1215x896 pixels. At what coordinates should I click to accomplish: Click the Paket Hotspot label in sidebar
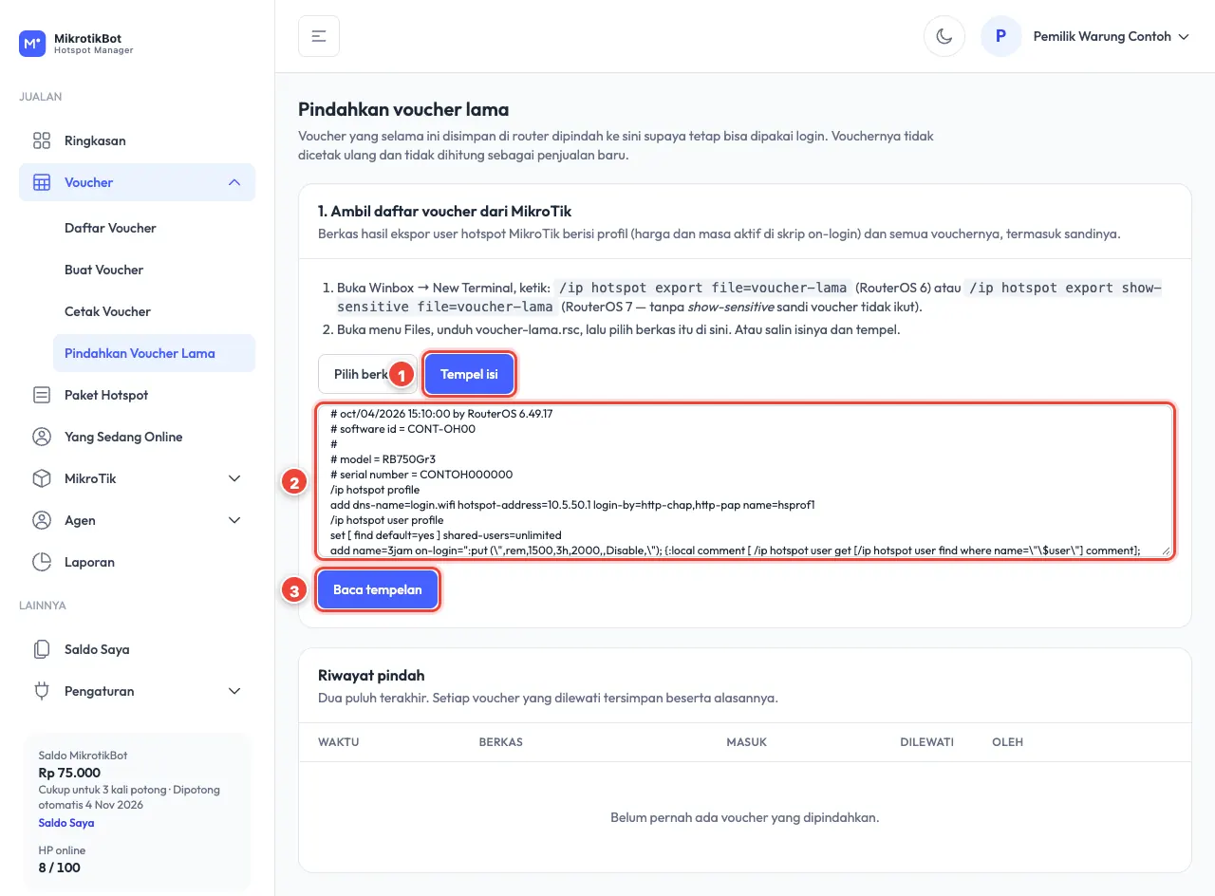[106, 395]
